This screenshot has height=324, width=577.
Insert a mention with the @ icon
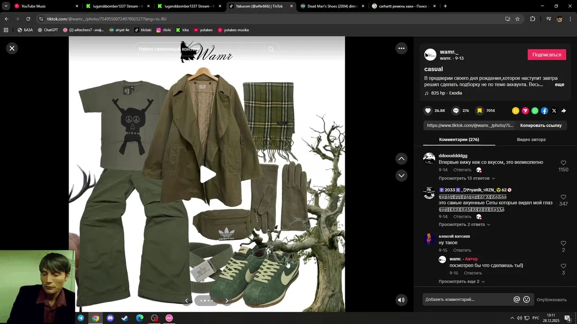pos(517,300)
